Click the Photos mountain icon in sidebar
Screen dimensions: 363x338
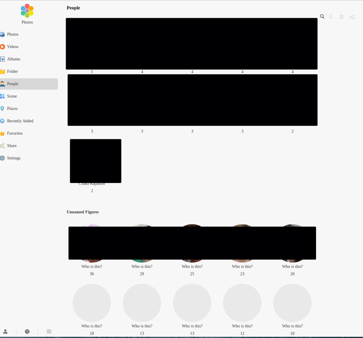2,34
